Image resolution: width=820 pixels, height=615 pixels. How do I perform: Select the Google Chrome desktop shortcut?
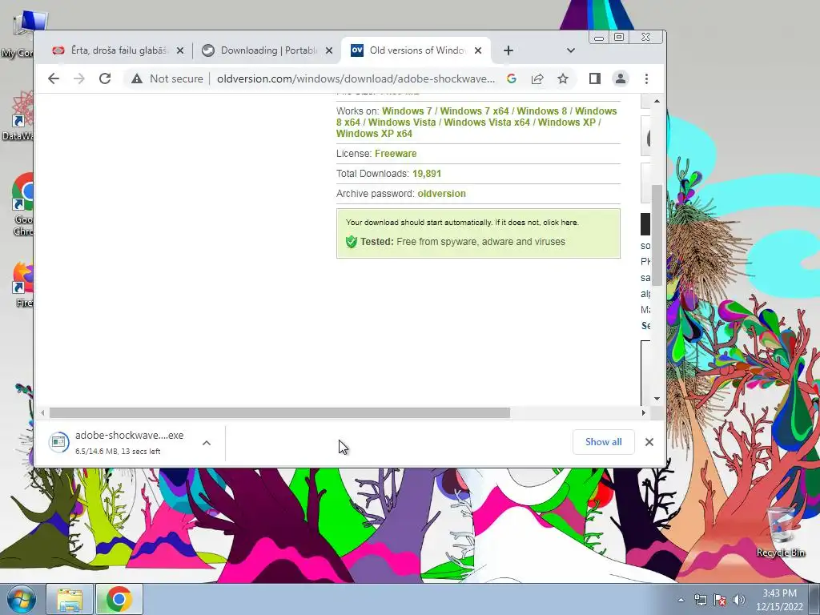(x=23, y=205)
